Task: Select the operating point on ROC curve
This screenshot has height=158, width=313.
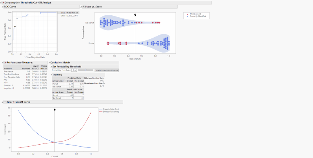Action: 15,26
